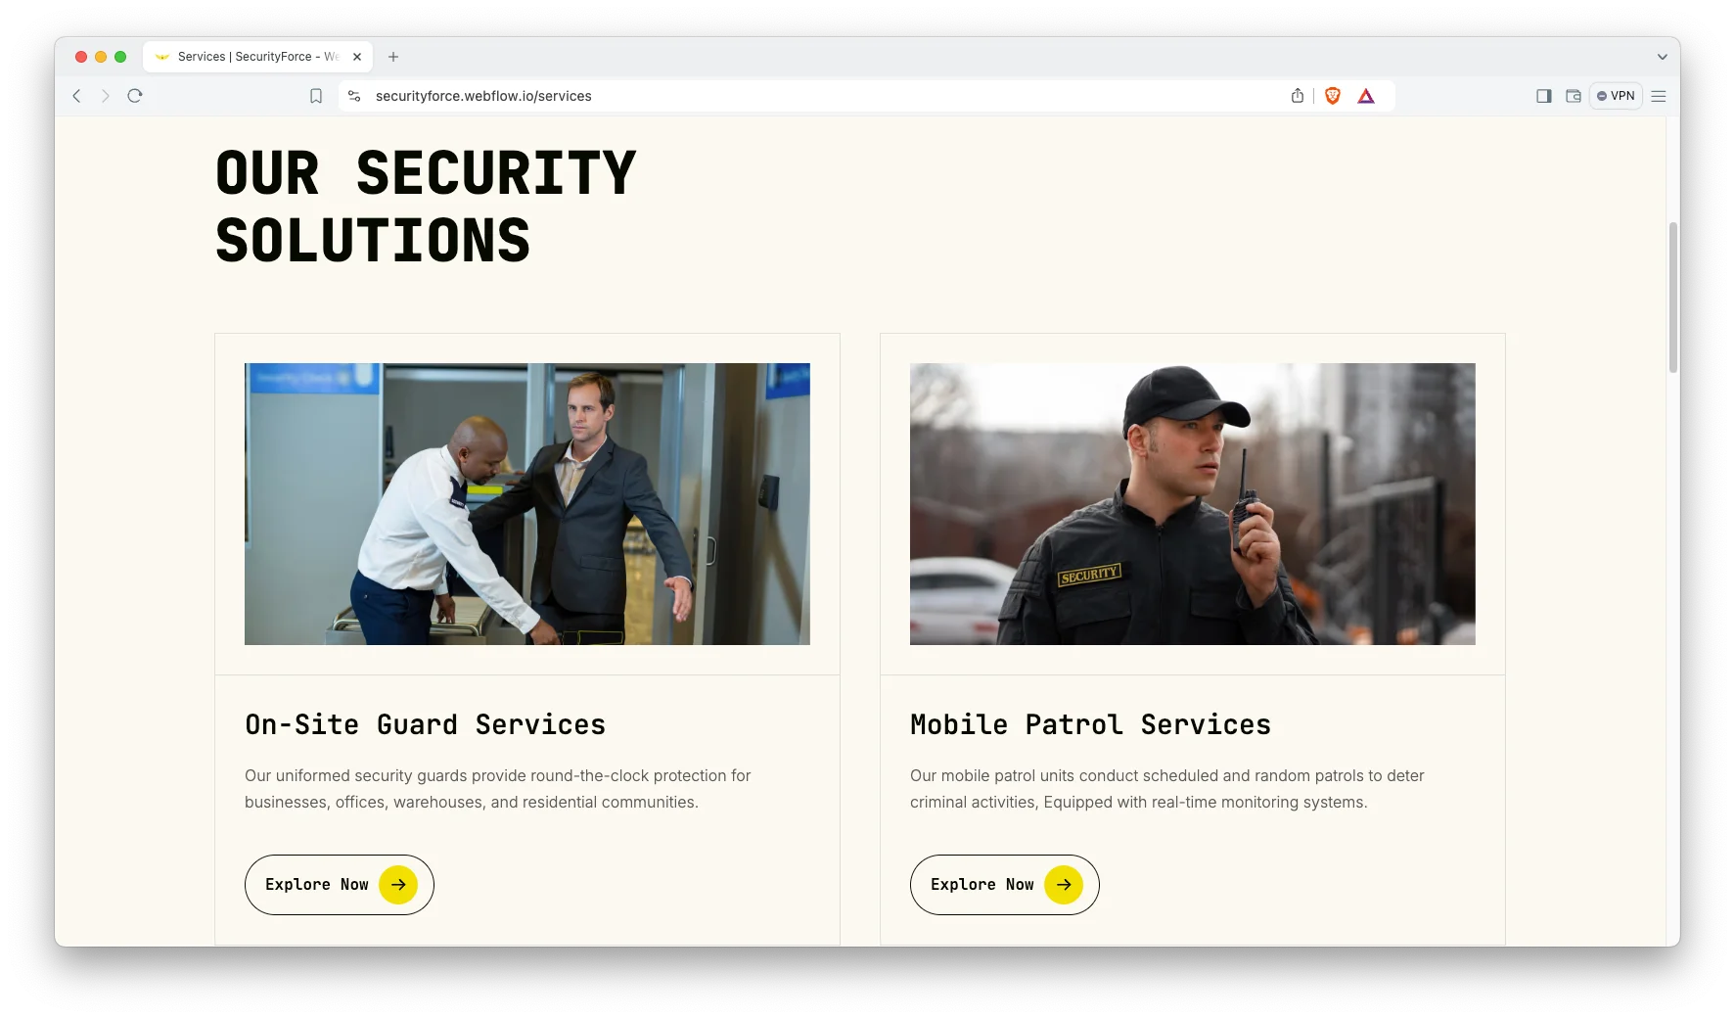Toggle the sidebar panel icon
Viewport: 1735px width, 1019px height.
click(1544, 96)
